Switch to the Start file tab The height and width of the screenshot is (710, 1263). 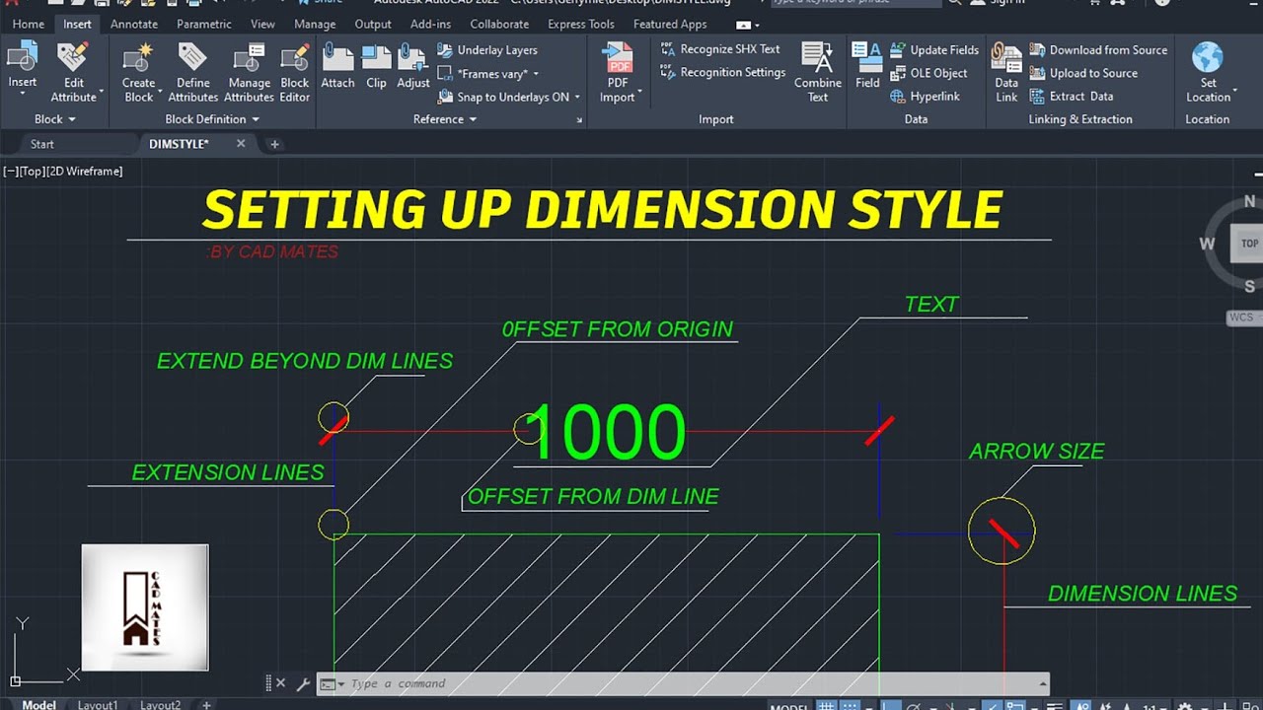coord(42,144)
